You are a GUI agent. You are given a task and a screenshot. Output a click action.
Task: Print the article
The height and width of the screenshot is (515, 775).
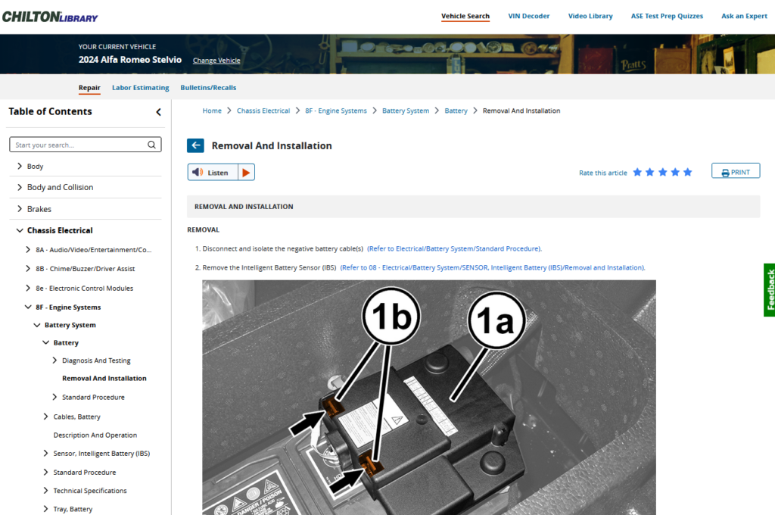click(x=736, y=170)
